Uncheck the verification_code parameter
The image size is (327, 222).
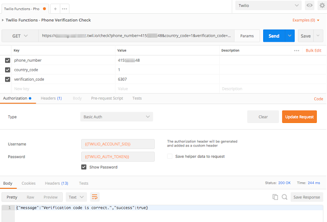[8, 79]
